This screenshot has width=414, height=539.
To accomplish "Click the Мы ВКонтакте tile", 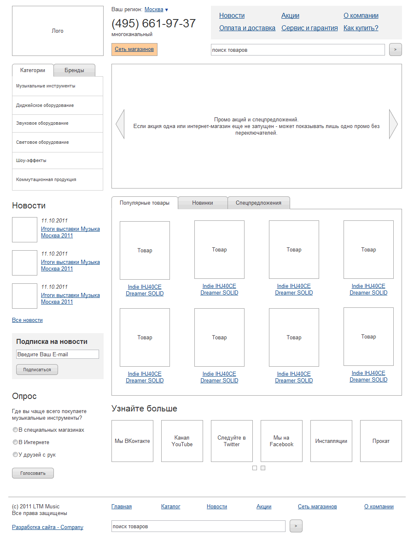I will pos(132,441).
